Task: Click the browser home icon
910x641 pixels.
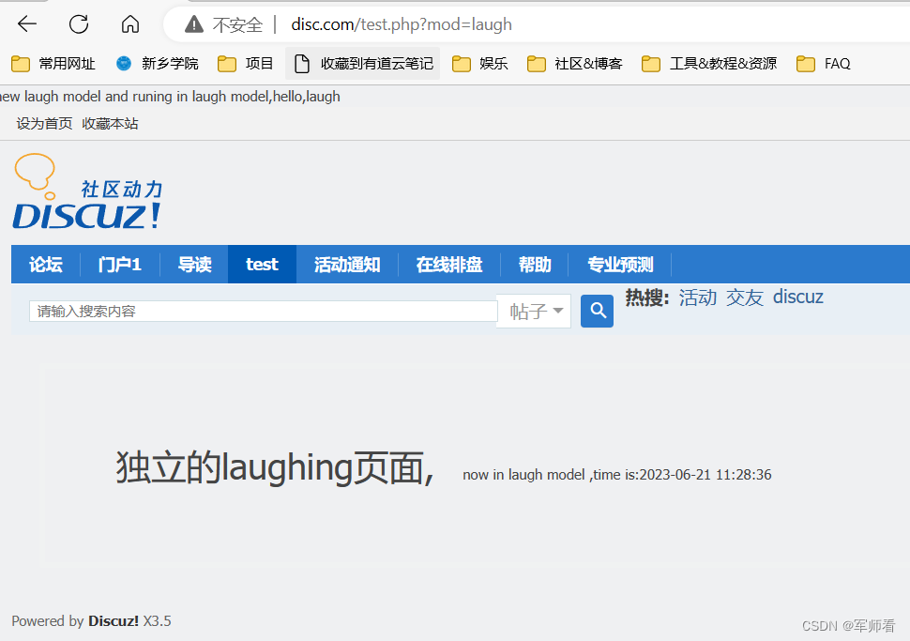Action: pos(129,23)
